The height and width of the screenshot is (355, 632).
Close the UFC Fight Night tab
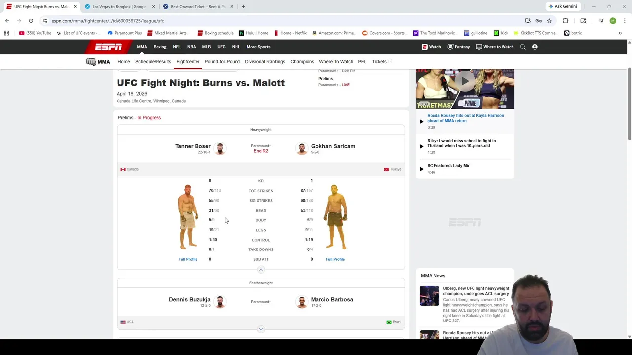pyautogui.click(x=75, y=7)
